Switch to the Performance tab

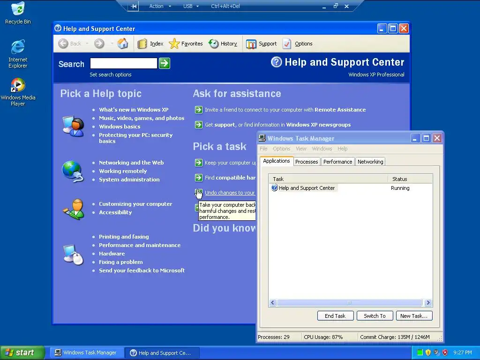[337, 162]
